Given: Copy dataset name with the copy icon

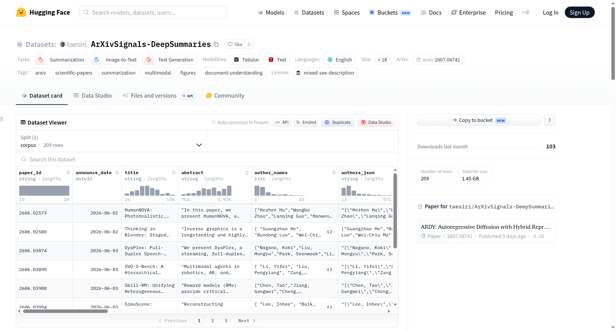Looking at the screenshot, I should click(216, 45).
